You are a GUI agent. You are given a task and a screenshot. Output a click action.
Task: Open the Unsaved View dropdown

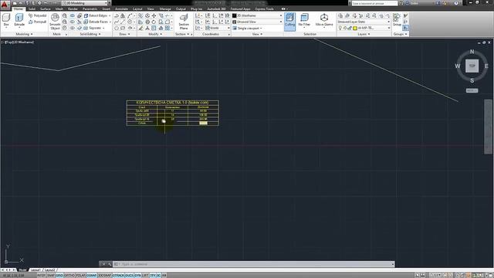pos(257,22)
